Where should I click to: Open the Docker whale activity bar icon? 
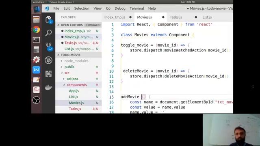coord(48,87)
